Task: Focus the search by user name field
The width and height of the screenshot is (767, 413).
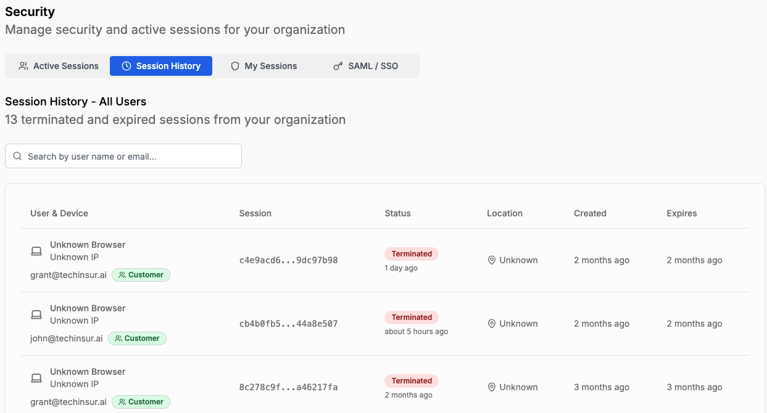Action: coord(130,157)
